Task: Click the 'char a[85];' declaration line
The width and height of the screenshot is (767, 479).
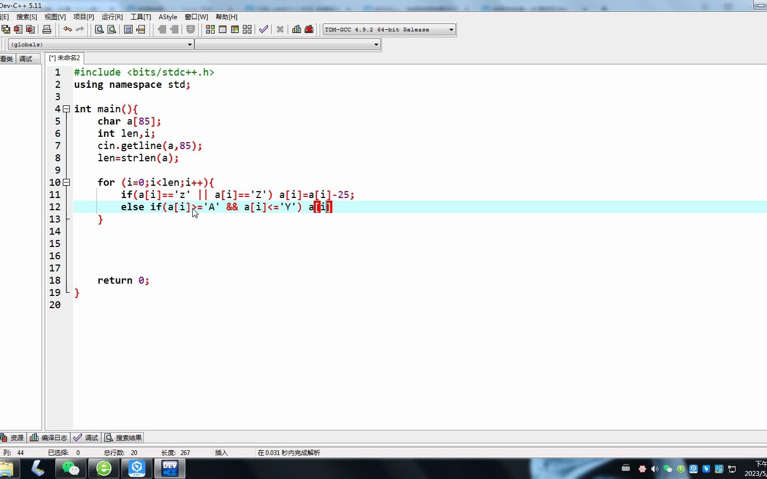Action: [129, 121]
